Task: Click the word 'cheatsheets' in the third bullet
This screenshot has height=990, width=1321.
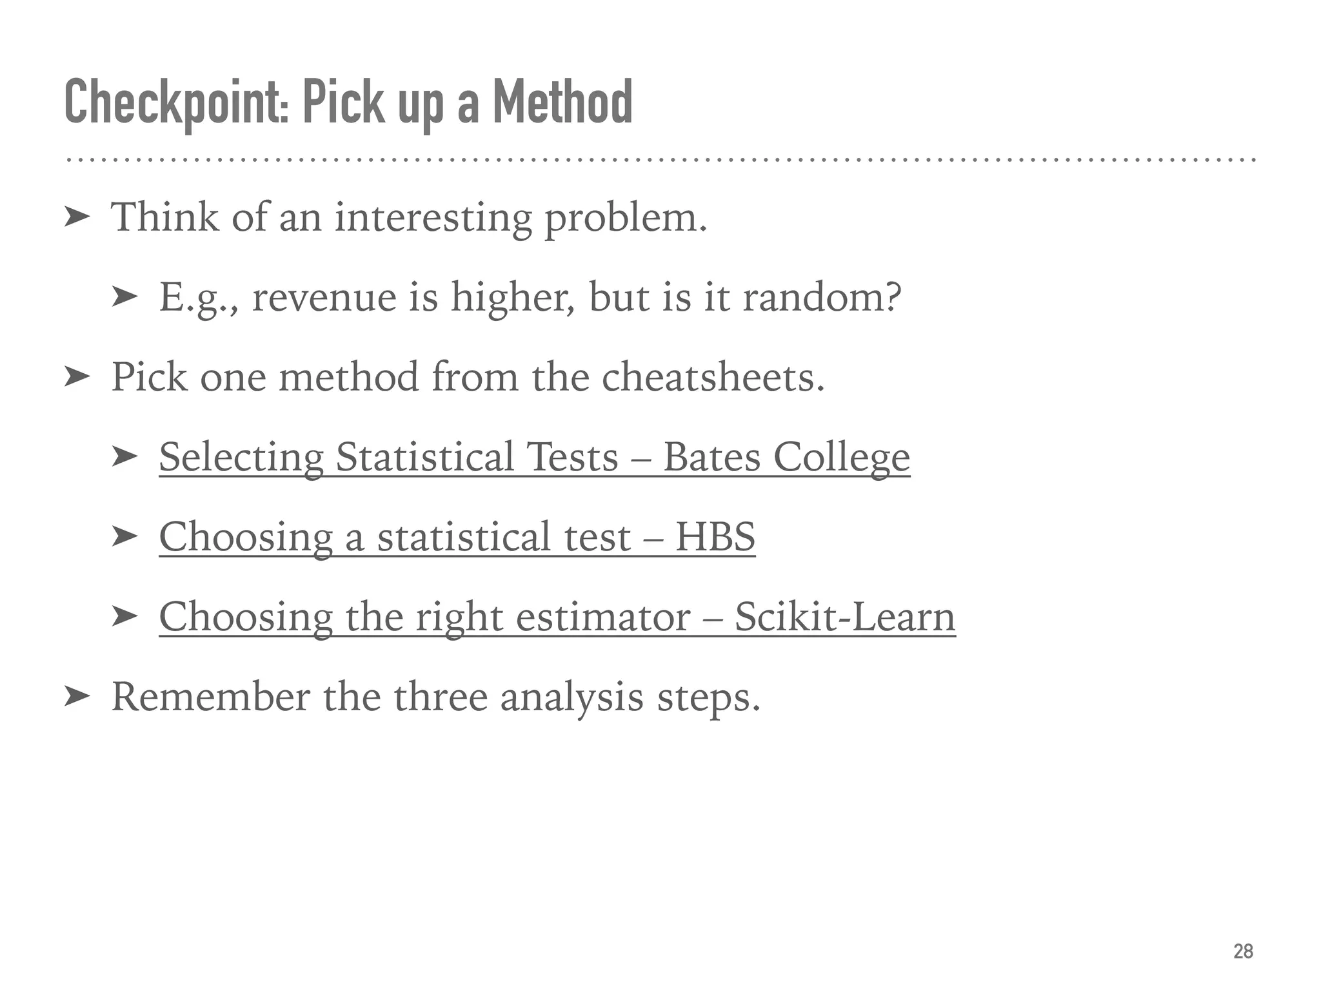Action: tap(713, 377)
